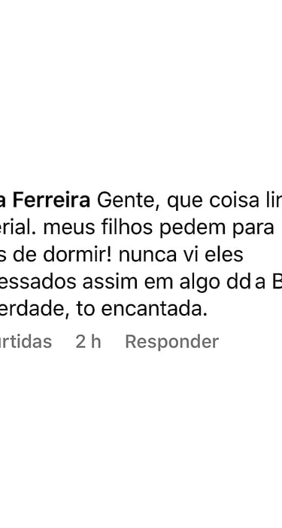The height and width of the screenshot is (528, 282).
Task: Click the word 'nunca' in the comment
Action: coord(147,255)
